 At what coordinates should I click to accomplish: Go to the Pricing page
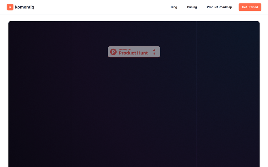192,7
